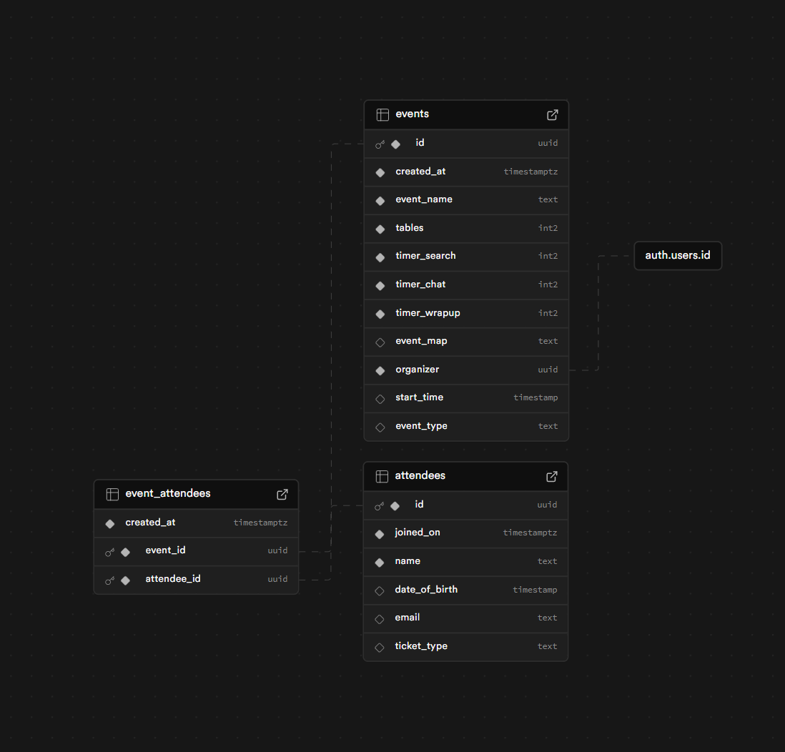Click the hollow diamond next to start_time
785x752 pixels.
tap(380, 399)
